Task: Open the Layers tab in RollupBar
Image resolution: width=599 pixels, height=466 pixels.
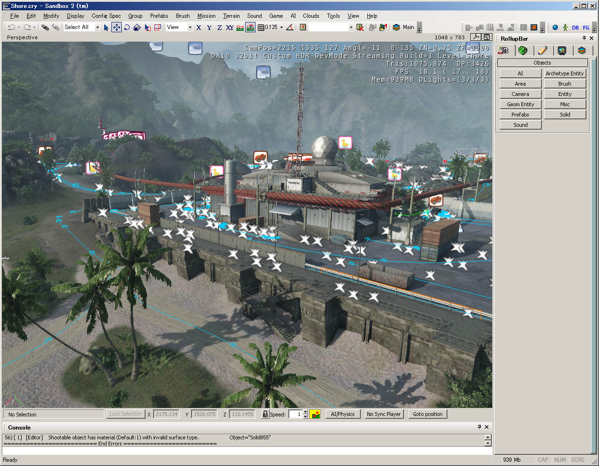Action: (x=581, y=51)
